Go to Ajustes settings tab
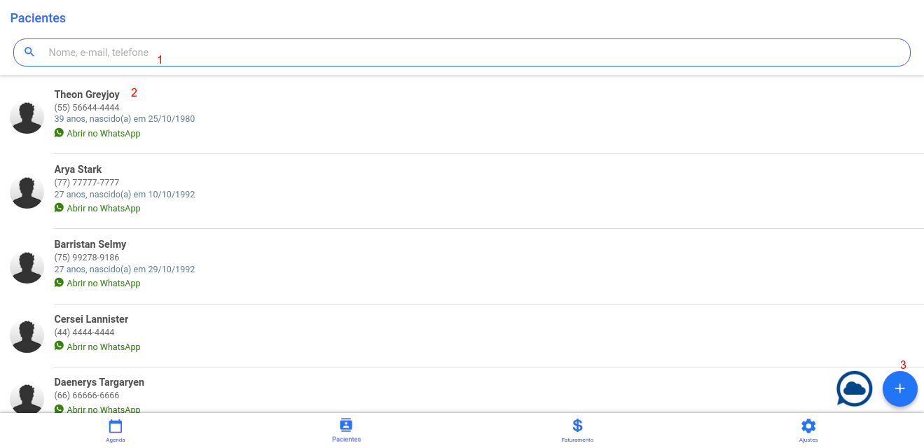 (808, 429)
